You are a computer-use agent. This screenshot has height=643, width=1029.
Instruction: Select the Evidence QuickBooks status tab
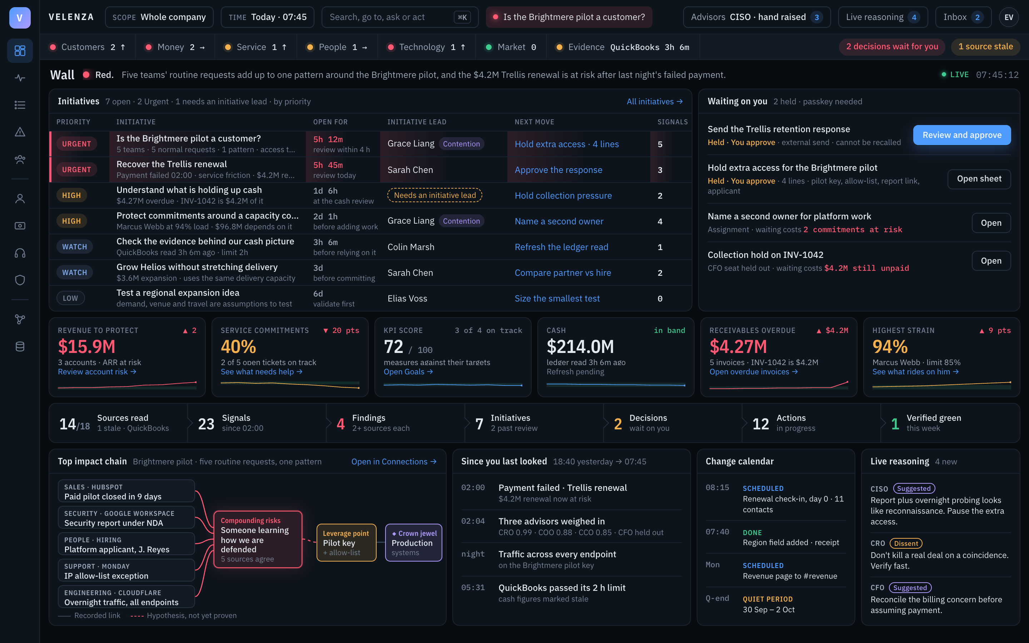point(623,47)
